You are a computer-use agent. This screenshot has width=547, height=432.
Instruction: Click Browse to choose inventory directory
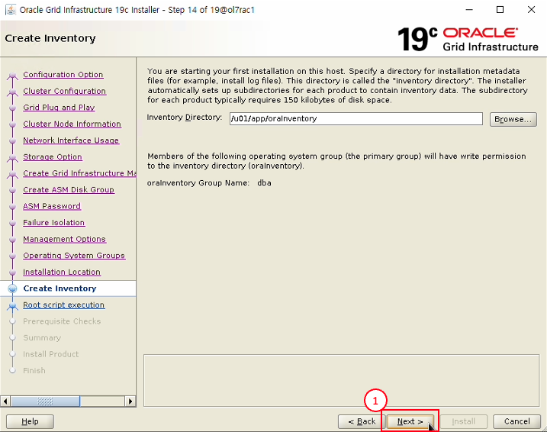pos(513,119)
